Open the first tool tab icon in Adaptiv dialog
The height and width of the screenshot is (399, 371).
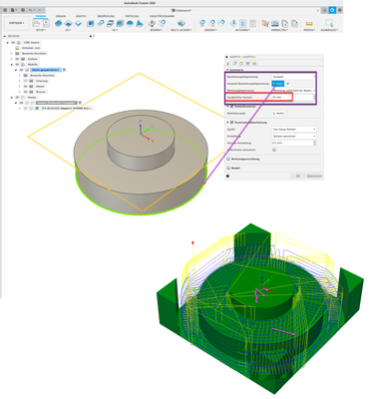point(228,63)
